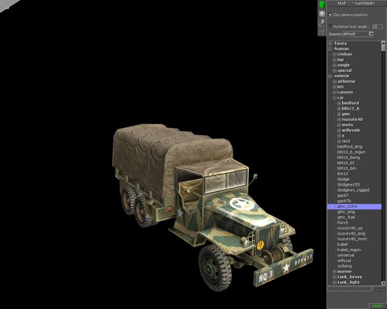Click the scroll up arrow in tree list
Image resolution: width=387 pixels, height=309 pixels.
coord(384,43)
